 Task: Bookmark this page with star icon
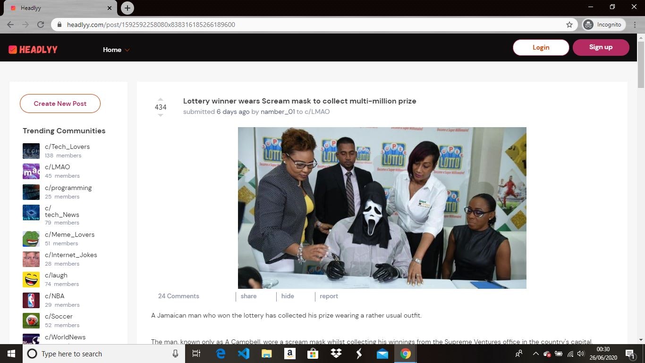[569, 25]
